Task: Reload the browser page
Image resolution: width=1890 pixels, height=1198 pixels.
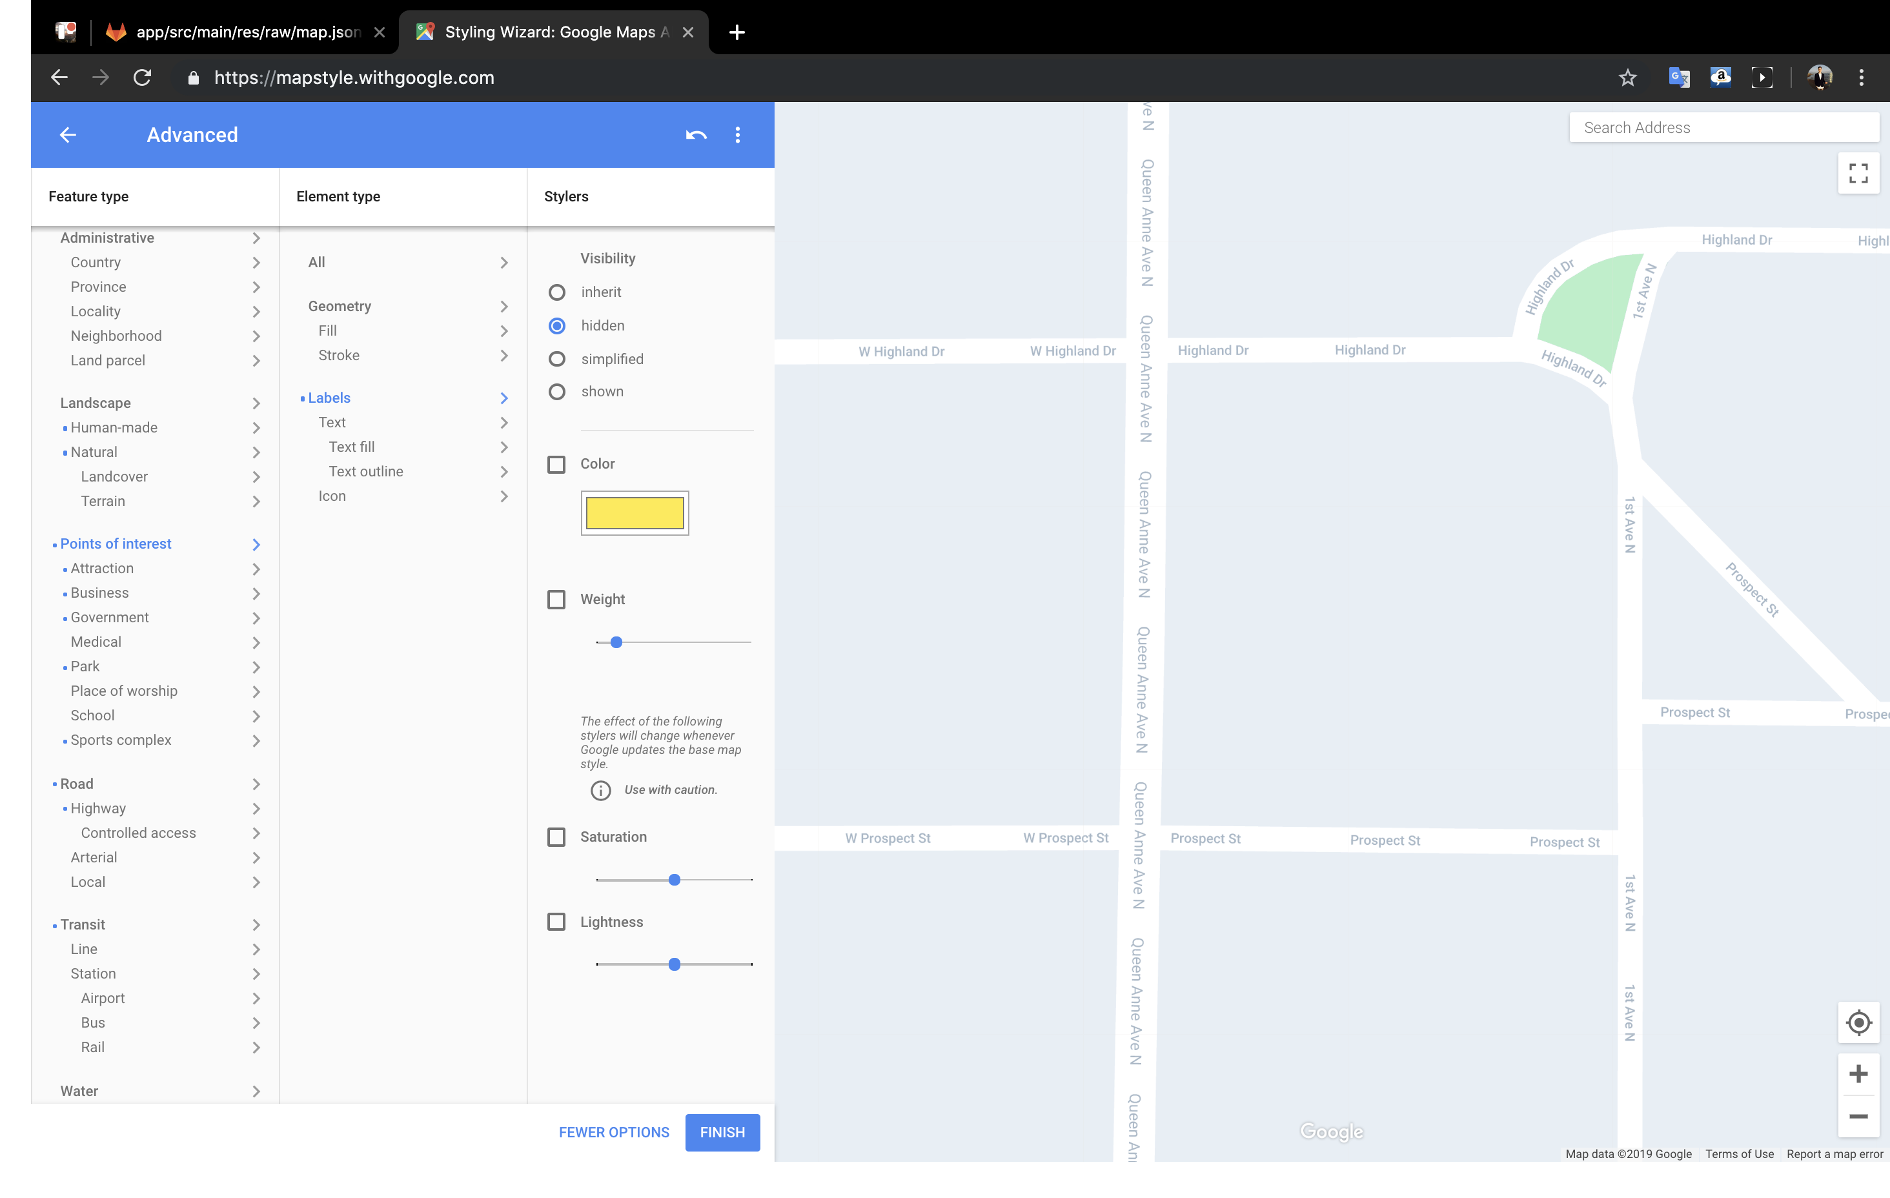Action: 142,77
